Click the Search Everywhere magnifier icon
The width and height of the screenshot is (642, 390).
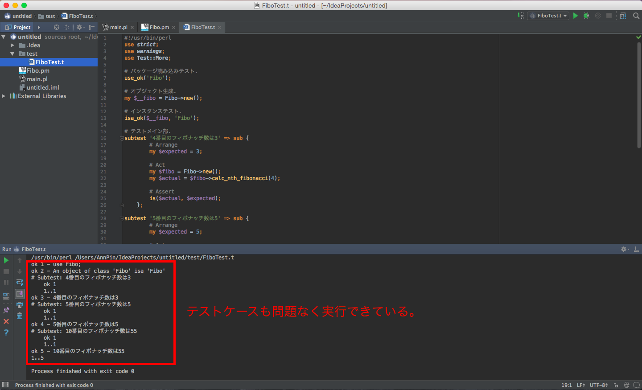(x=636, y=16)
